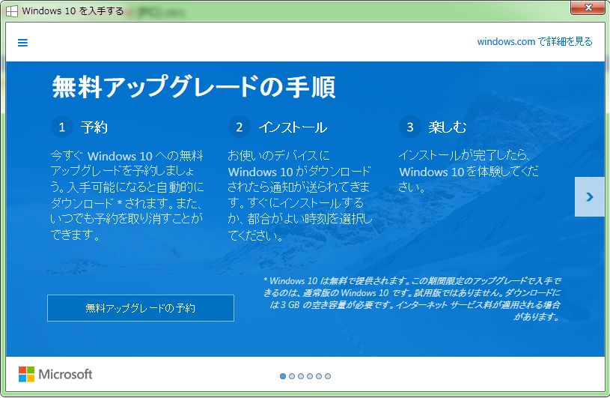Click the Microsoft logo
Image resolution: width=610 pixels, height=398 pixels.
coord(55,374)
